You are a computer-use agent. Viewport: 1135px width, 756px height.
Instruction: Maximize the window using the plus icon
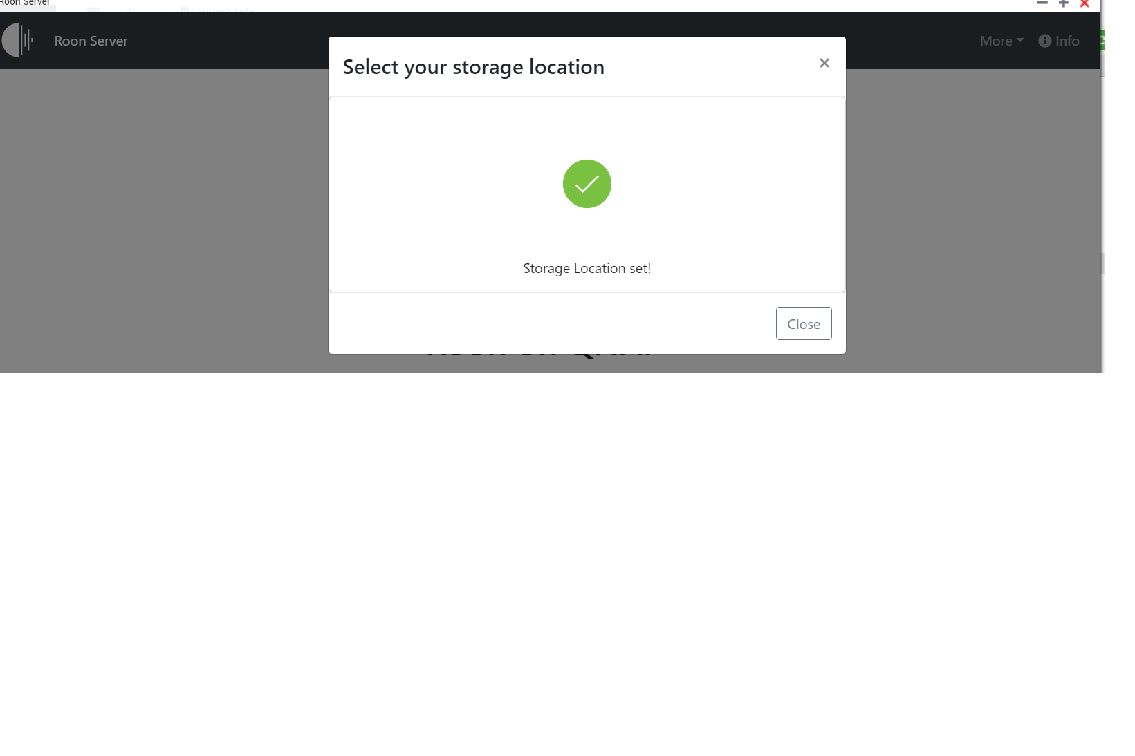click(1064, 3)
